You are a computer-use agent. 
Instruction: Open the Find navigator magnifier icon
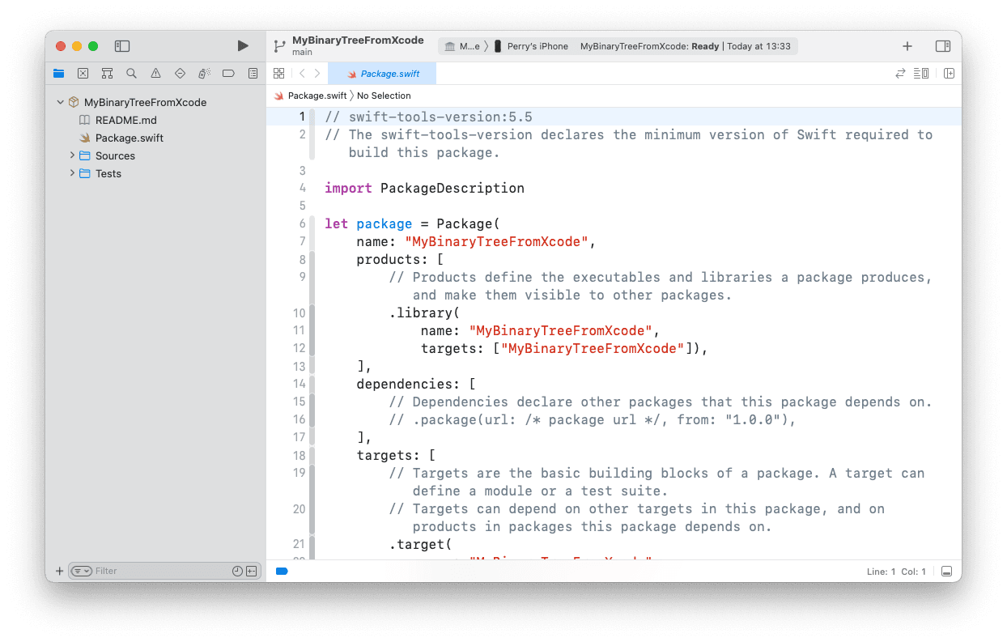point(131,74)
